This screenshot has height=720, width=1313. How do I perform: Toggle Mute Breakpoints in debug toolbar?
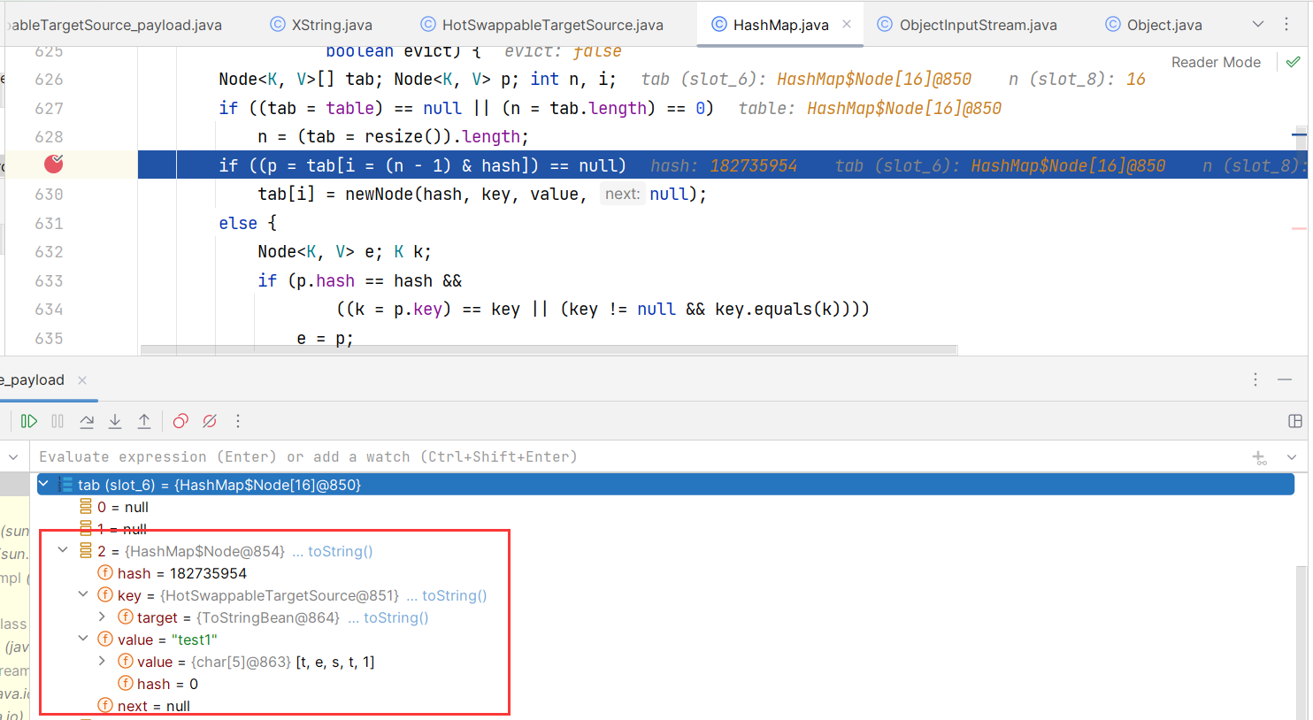tap(210, 422)
